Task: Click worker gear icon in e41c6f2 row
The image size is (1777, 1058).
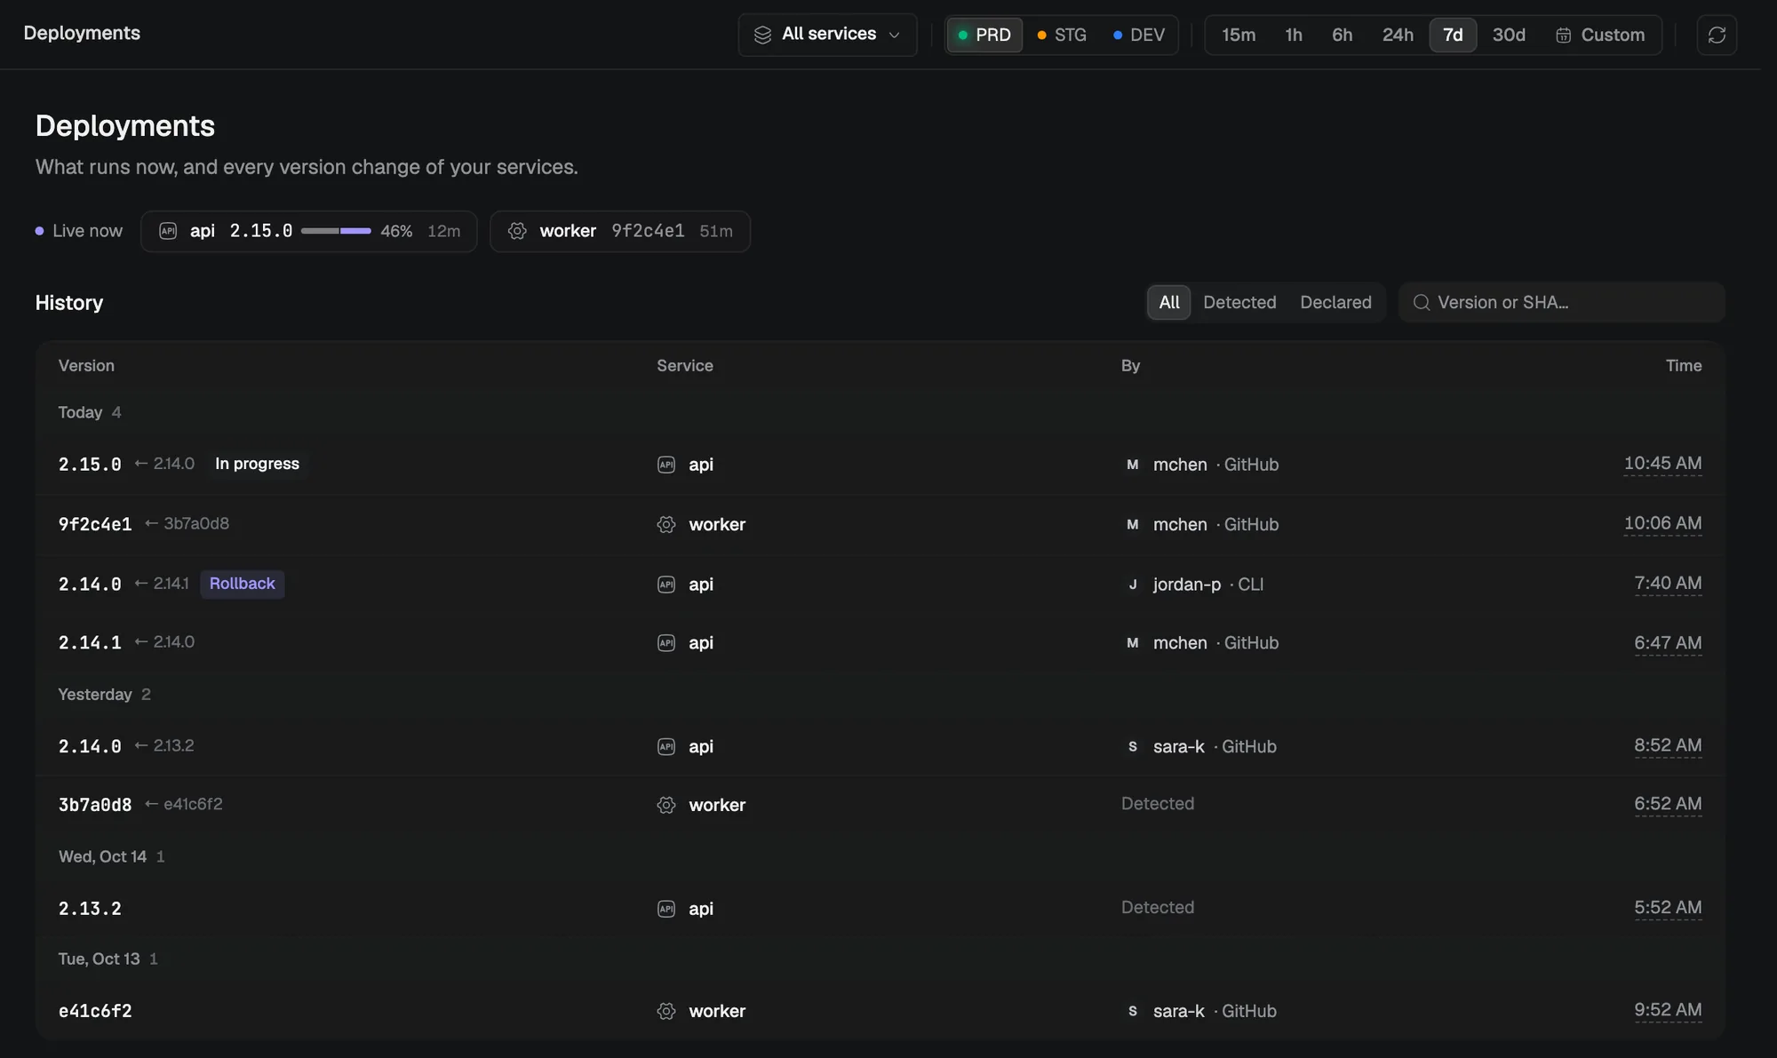Action: point(666,1011)
